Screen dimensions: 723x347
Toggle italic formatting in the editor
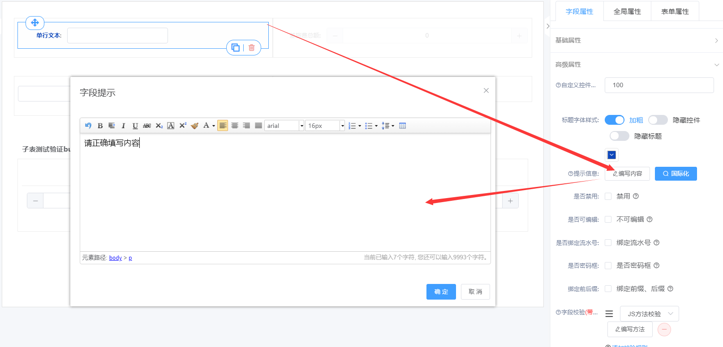point(123,126)
